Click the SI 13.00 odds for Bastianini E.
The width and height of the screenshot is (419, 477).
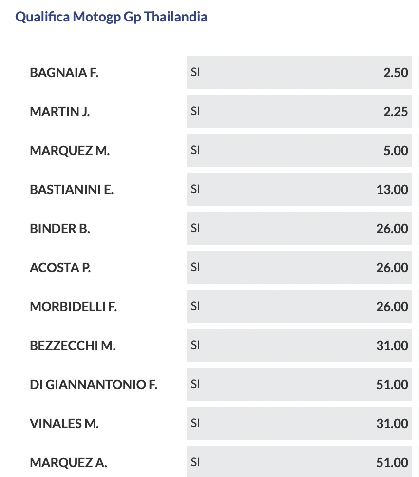(299, 189)
